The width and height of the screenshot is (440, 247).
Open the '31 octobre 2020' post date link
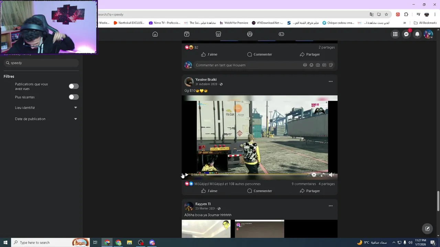click(206, 84)
